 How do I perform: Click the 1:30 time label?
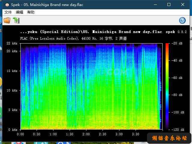coord(70,134)
